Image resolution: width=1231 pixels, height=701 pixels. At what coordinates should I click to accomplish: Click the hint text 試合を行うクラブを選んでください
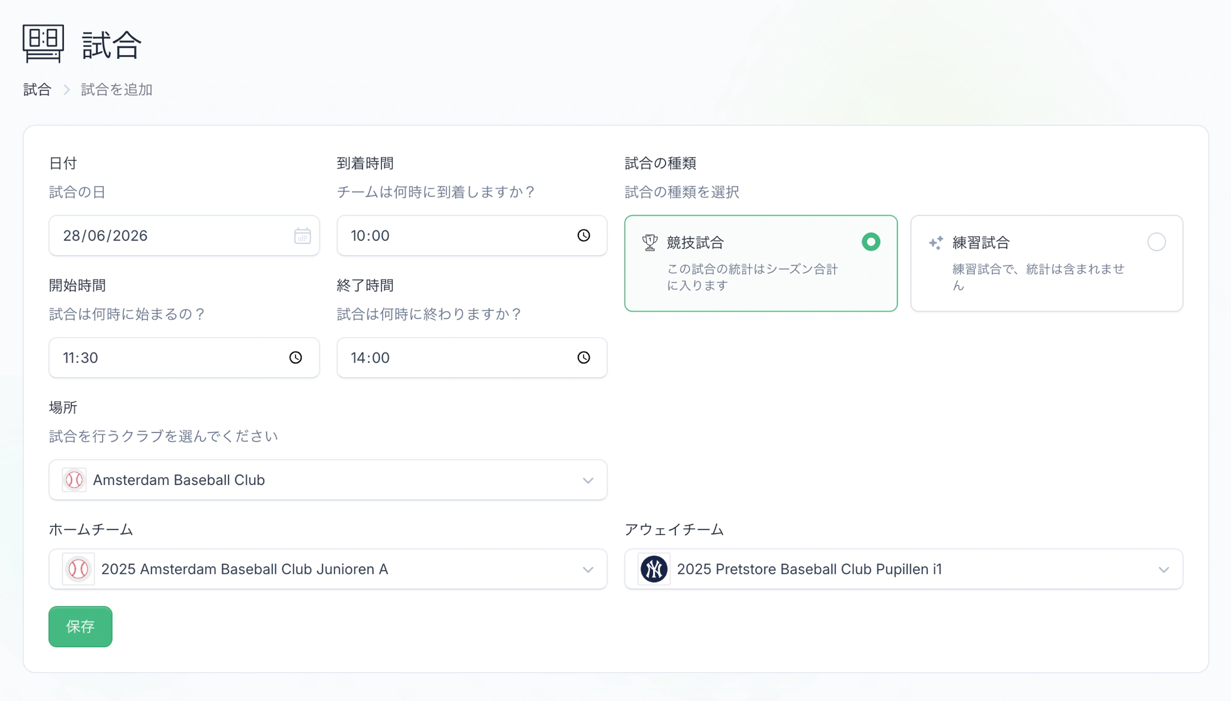click(163, 436)
